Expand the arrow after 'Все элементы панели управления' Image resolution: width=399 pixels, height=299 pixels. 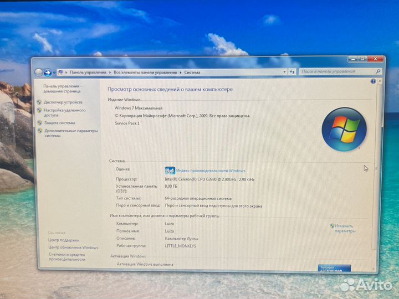click(x=181, y=73)
